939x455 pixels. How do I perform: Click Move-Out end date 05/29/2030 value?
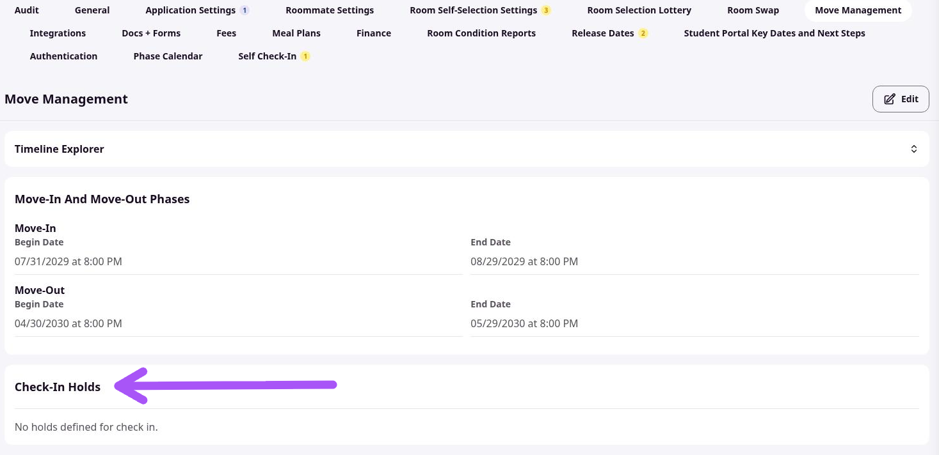tap(524, 323)
